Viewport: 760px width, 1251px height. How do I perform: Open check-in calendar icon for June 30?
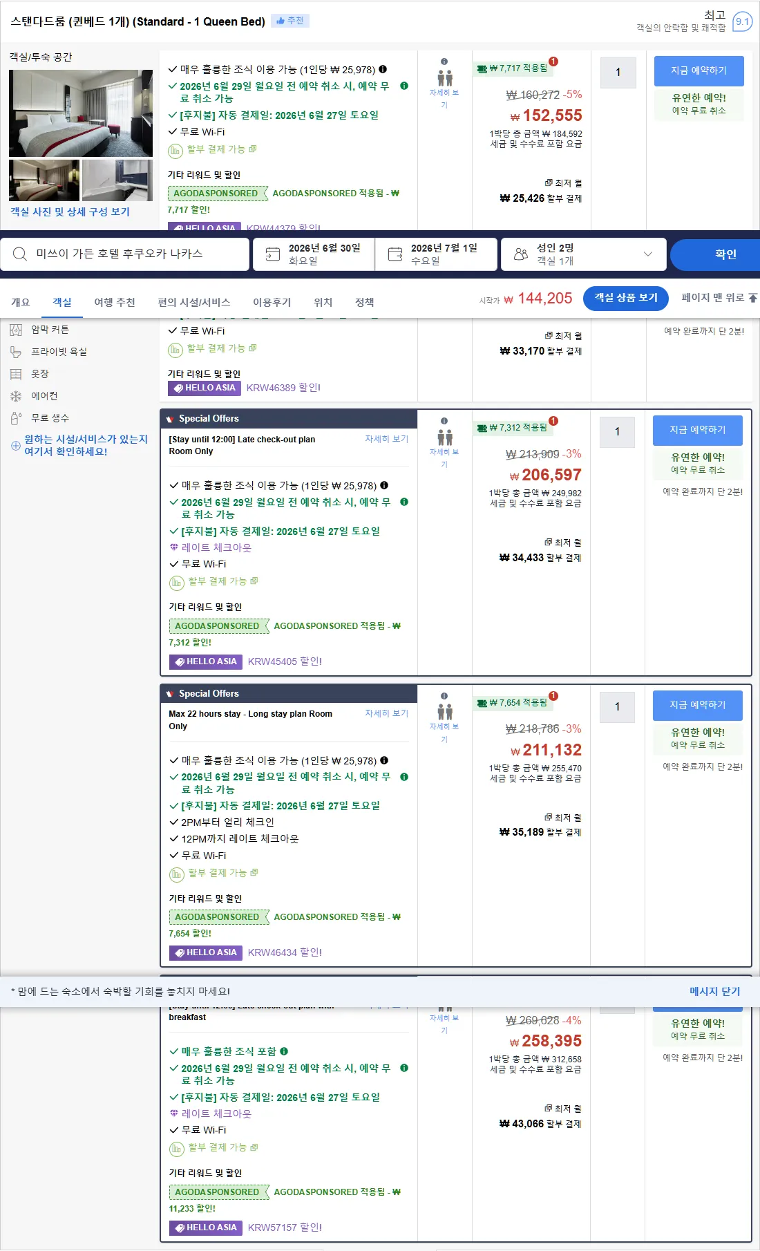273,254
